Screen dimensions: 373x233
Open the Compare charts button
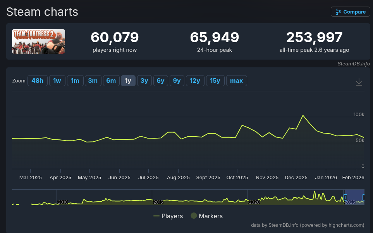click(x=351, y=12)
